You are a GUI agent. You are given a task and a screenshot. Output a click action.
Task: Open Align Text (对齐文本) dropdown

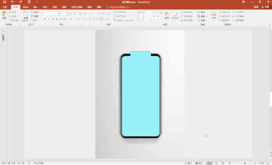120,16
